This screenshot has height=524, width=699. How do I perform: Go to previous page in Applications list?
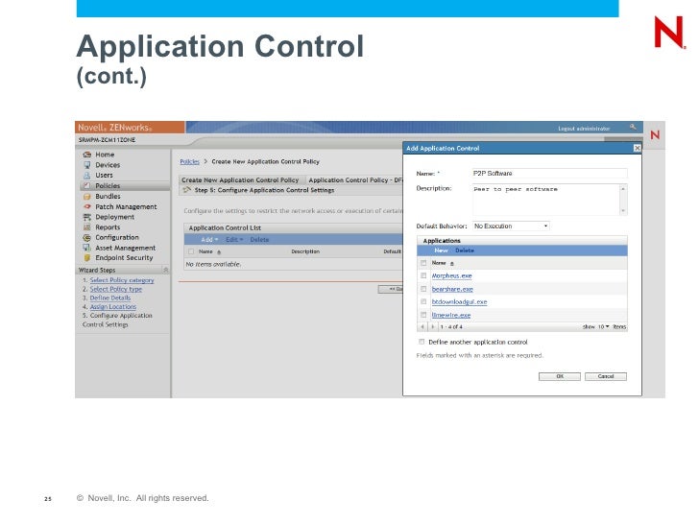(422, 326)
